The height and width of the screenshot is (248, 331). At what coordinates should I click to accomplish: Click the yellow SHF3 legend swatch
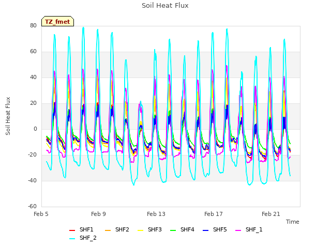click(141, 230)
